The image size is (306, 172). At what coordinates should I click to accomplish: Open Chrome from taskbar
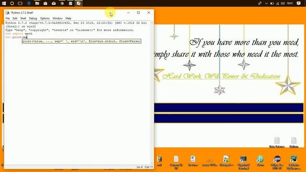point(62,3)
